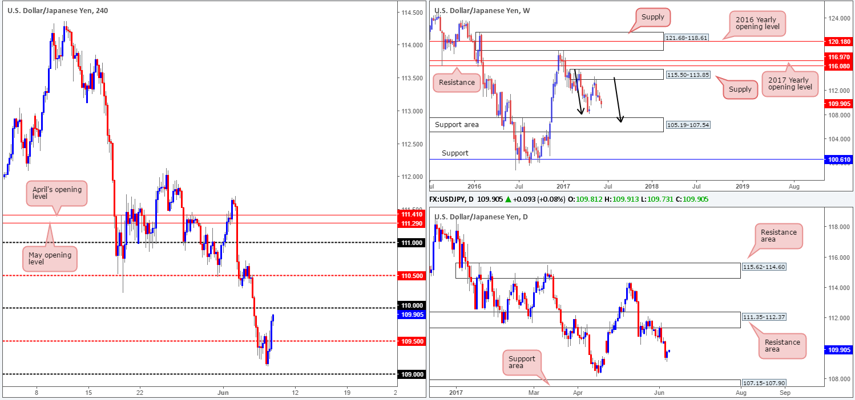Screen dimensions: 855x400
Task: Click the Jun date label on 4H time axis
Action: tap(223, 393)
